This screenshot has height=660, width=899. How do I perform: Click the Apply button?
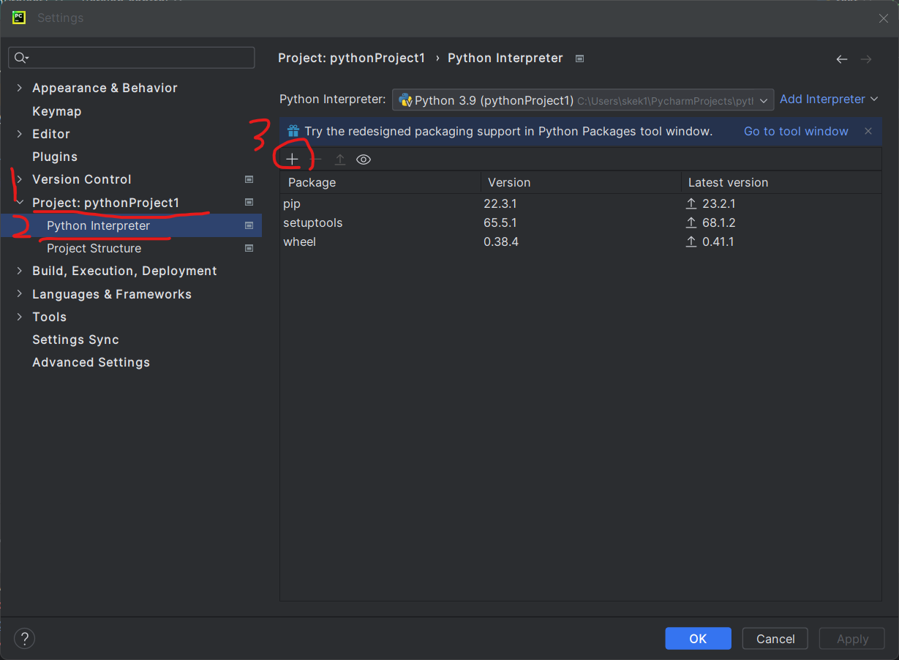tap(852, 639)
